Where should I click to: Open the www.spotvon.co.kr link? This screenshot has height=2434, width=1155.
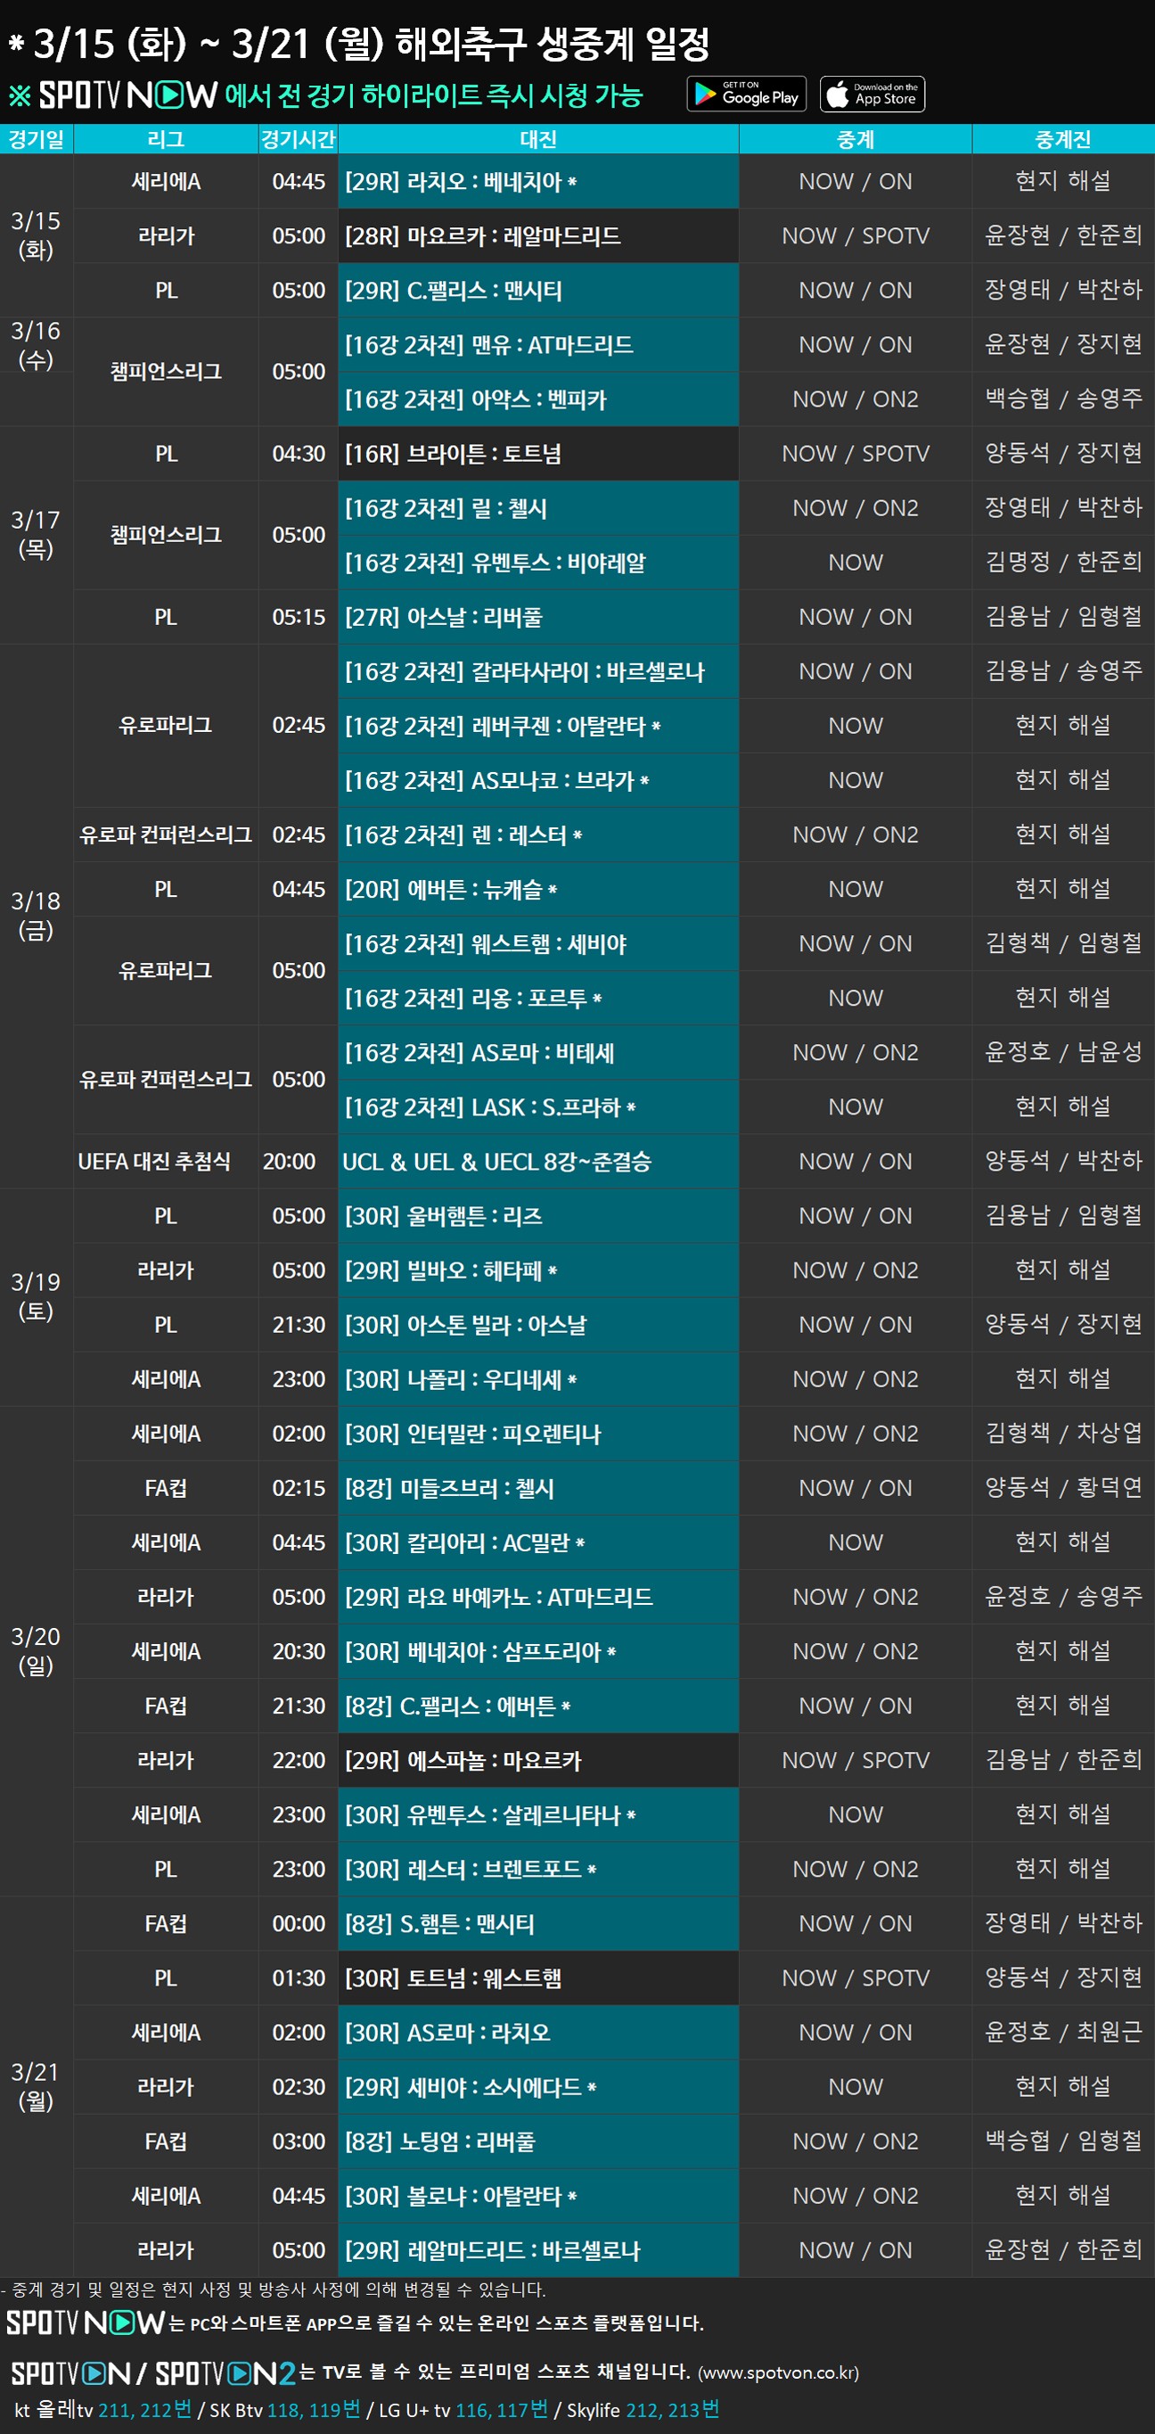(x=777, y=2372)
